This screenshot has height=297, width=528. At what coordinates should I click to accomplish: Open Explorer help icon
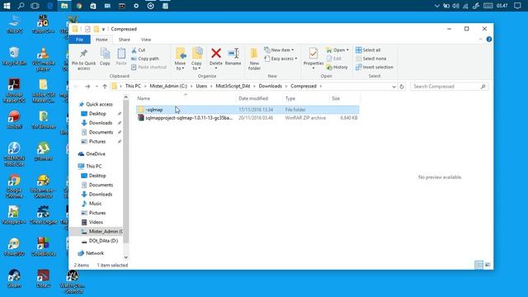point(489,40)
